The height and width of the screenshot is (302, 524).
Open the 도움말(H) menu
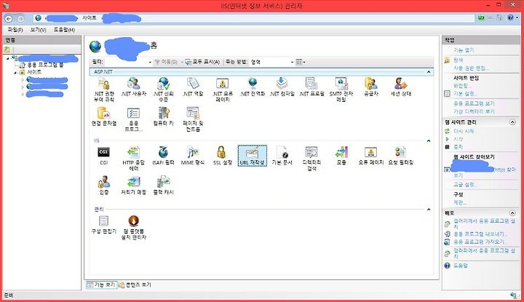click(64, 30)
